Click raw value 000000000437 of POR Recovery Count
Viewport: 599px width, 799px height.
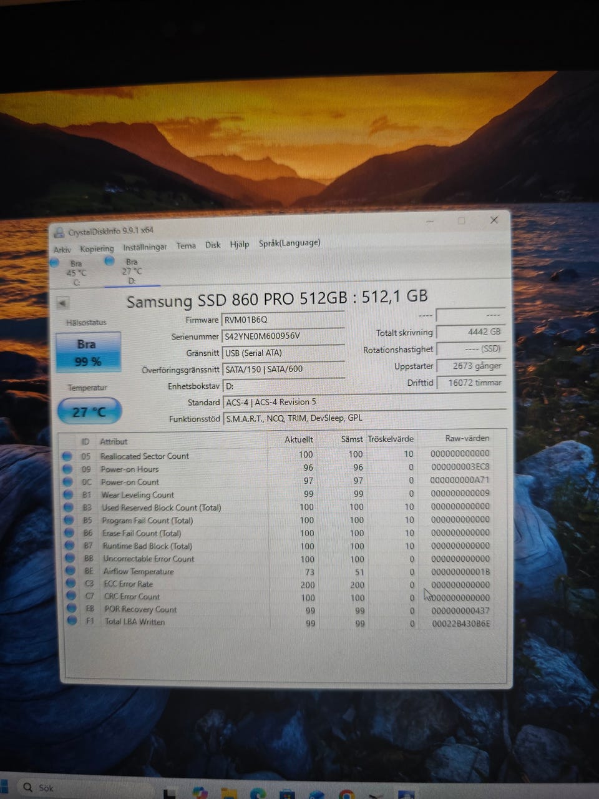[460, 610]
